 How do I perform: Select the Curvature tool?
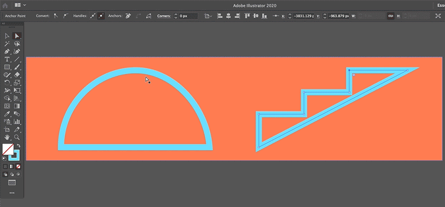pos(17,52)
